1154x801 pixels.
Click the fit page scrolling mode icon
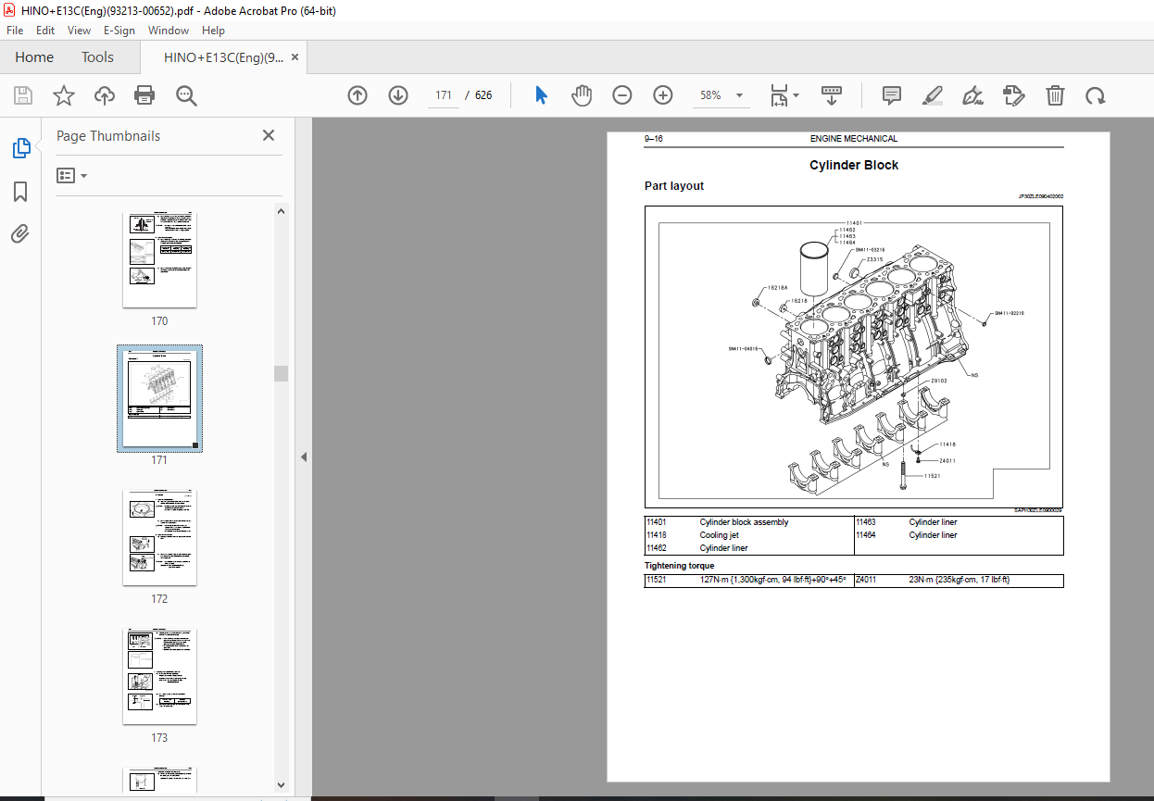click(780, 95)
